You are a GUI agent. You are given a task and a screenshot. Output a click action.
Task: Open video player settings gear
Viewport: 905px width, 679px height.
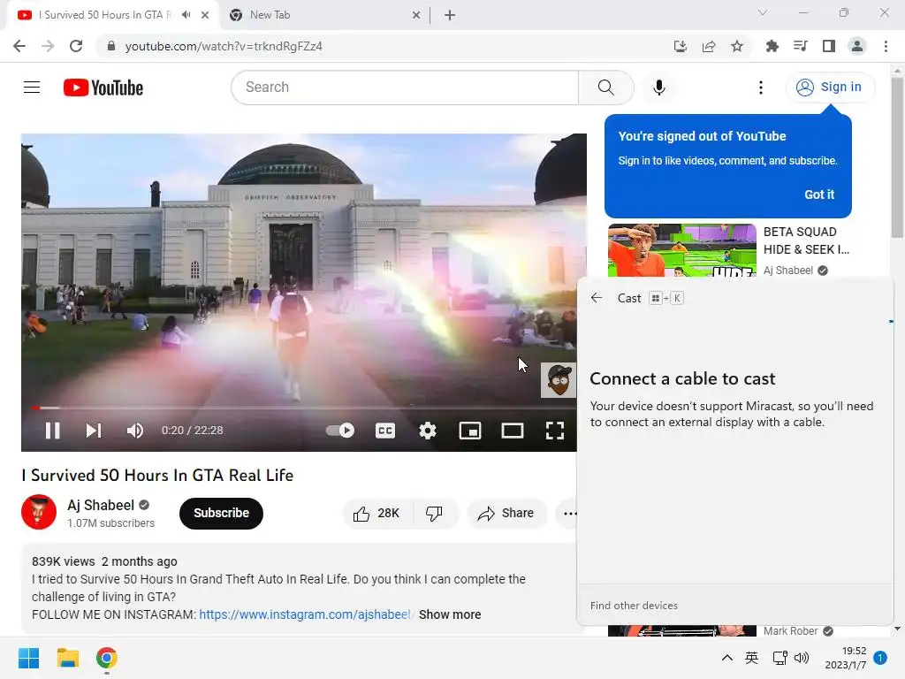point(428,431)
